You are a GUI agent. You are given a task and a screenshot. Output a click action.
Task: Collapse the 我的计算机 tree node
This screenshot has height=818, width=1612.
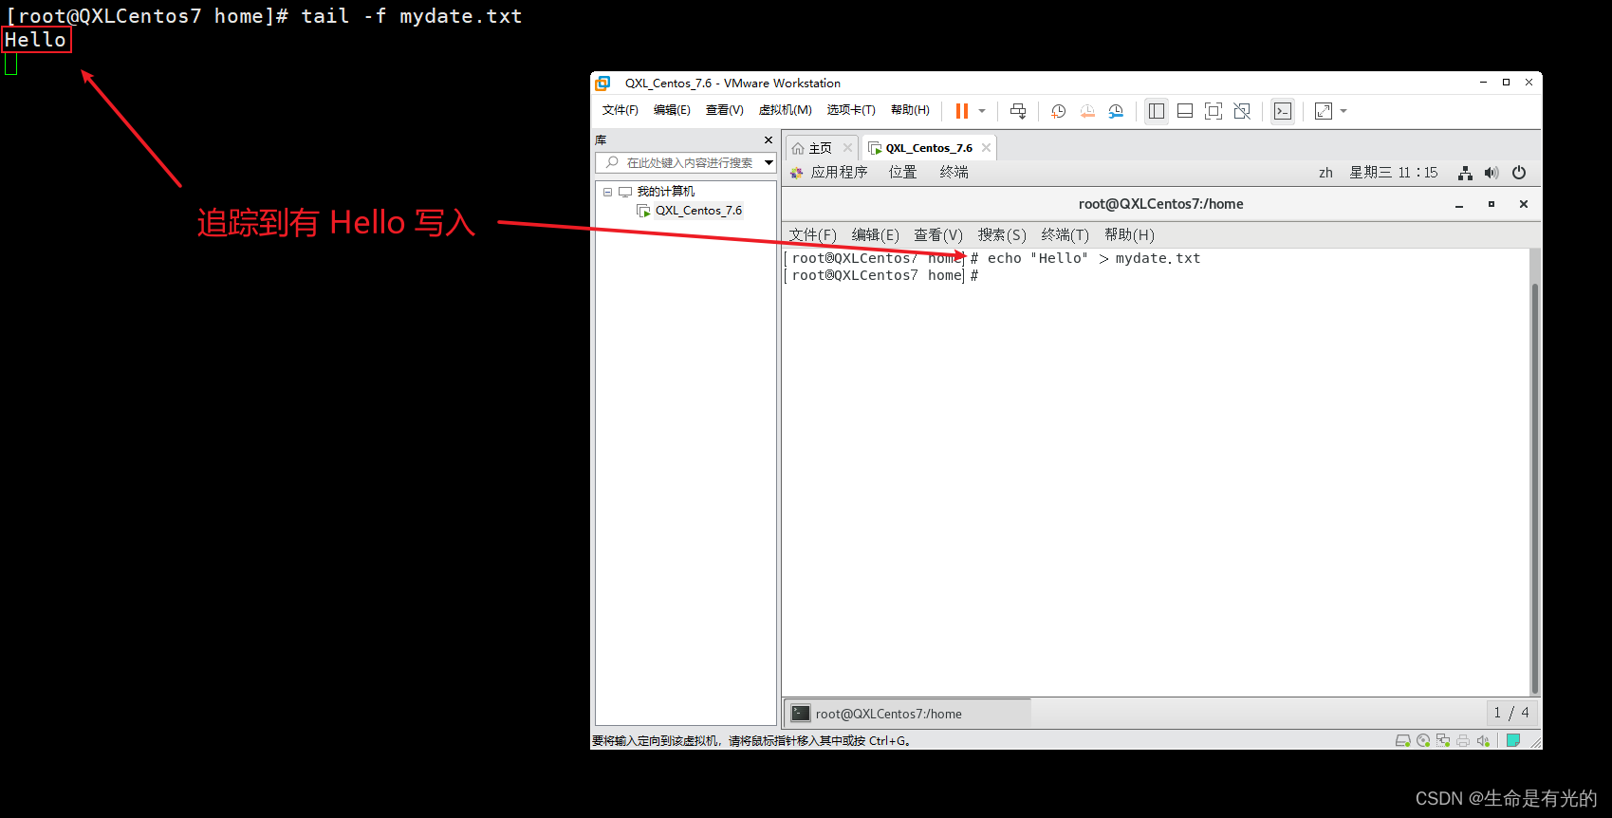607,192
